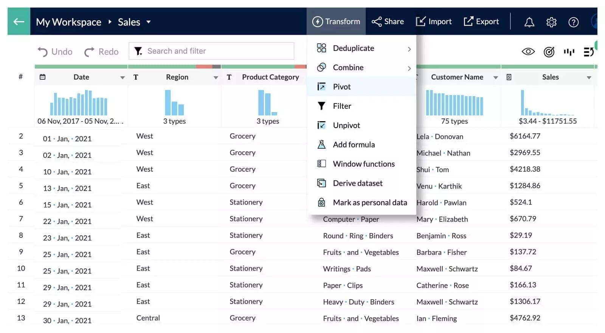This screenshot has width=605, height=333.
Task: Open Date column dropdown arrow
Action: pyautogui.click(x=123, y=78)
